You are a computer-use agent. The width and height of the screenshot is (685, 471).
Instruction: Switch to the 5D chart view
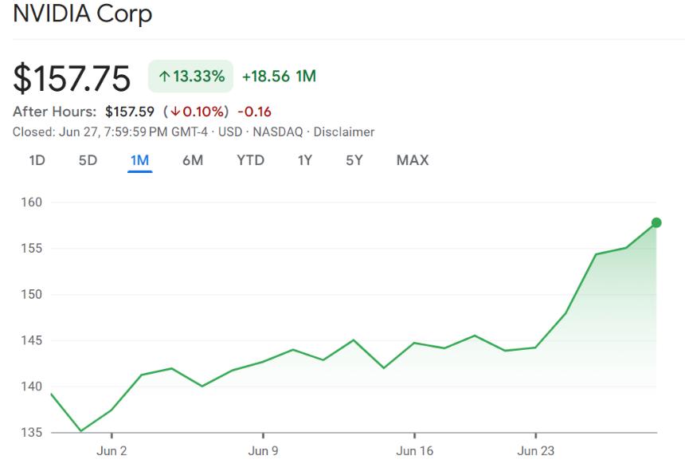point(88,160)
